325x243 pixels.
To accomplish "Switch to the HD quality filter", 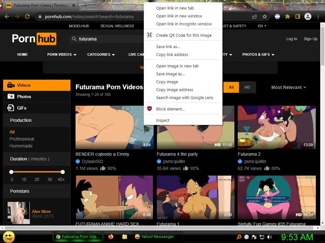I will (247, 87).
